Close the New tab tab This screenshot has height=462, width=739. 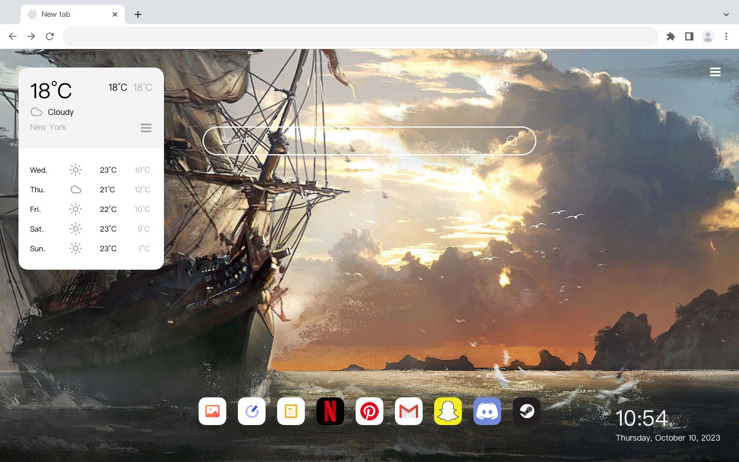pyautogui.click(x=115, y=14)
